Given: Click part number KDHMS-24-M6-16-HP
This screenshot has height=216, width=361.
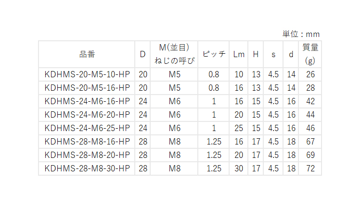Looking at the screenshot, I should click(87, 101).
